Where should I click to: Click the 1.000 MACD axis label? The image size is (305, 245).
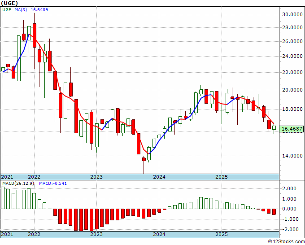[x=290, y=199]
